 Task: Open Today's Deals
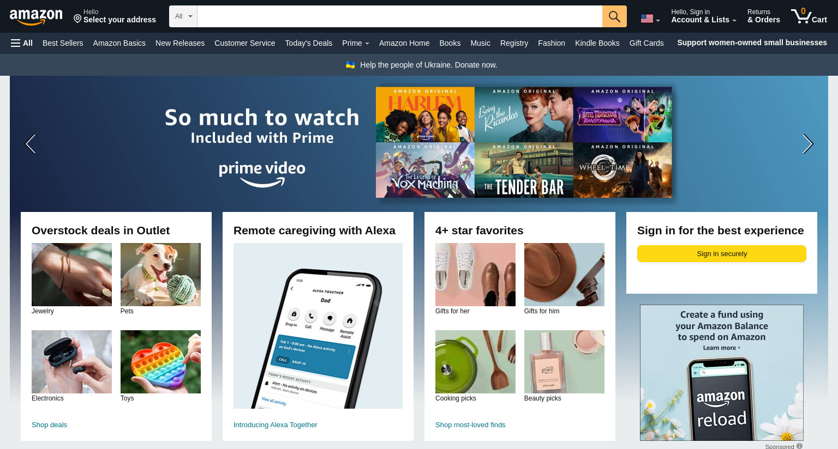(x=309, y=43)
